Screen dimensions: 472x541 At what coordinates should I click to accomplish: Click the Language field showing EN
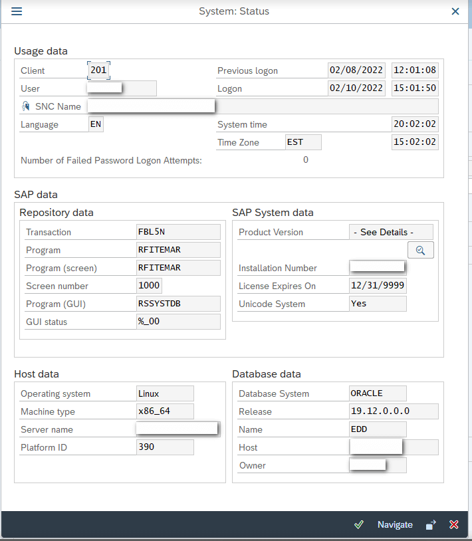(x=96, y=124)
